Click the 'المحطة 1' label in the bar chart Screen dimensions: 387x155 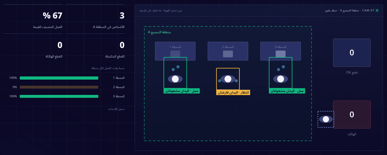(x=119, y=78)
